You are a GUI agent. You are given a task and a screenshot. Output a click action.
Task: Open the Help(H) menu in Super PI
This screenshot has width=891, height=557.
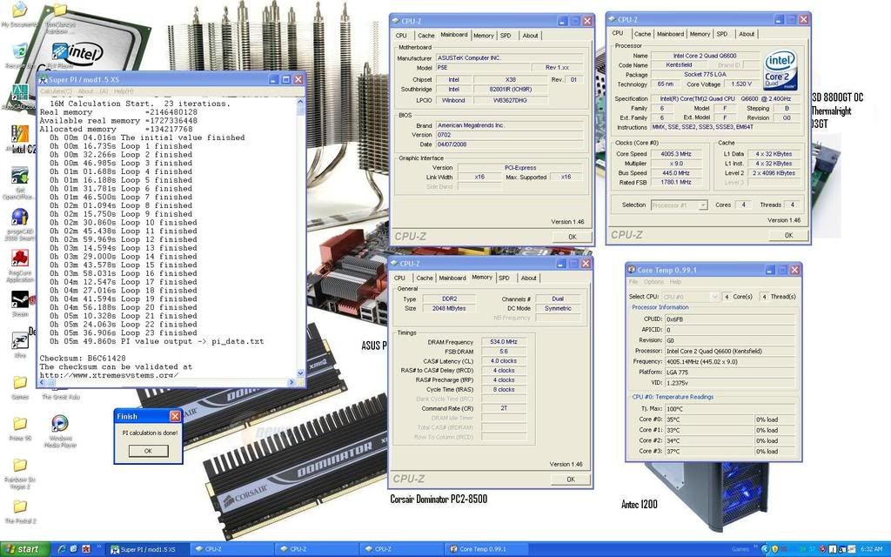[124, 91]
